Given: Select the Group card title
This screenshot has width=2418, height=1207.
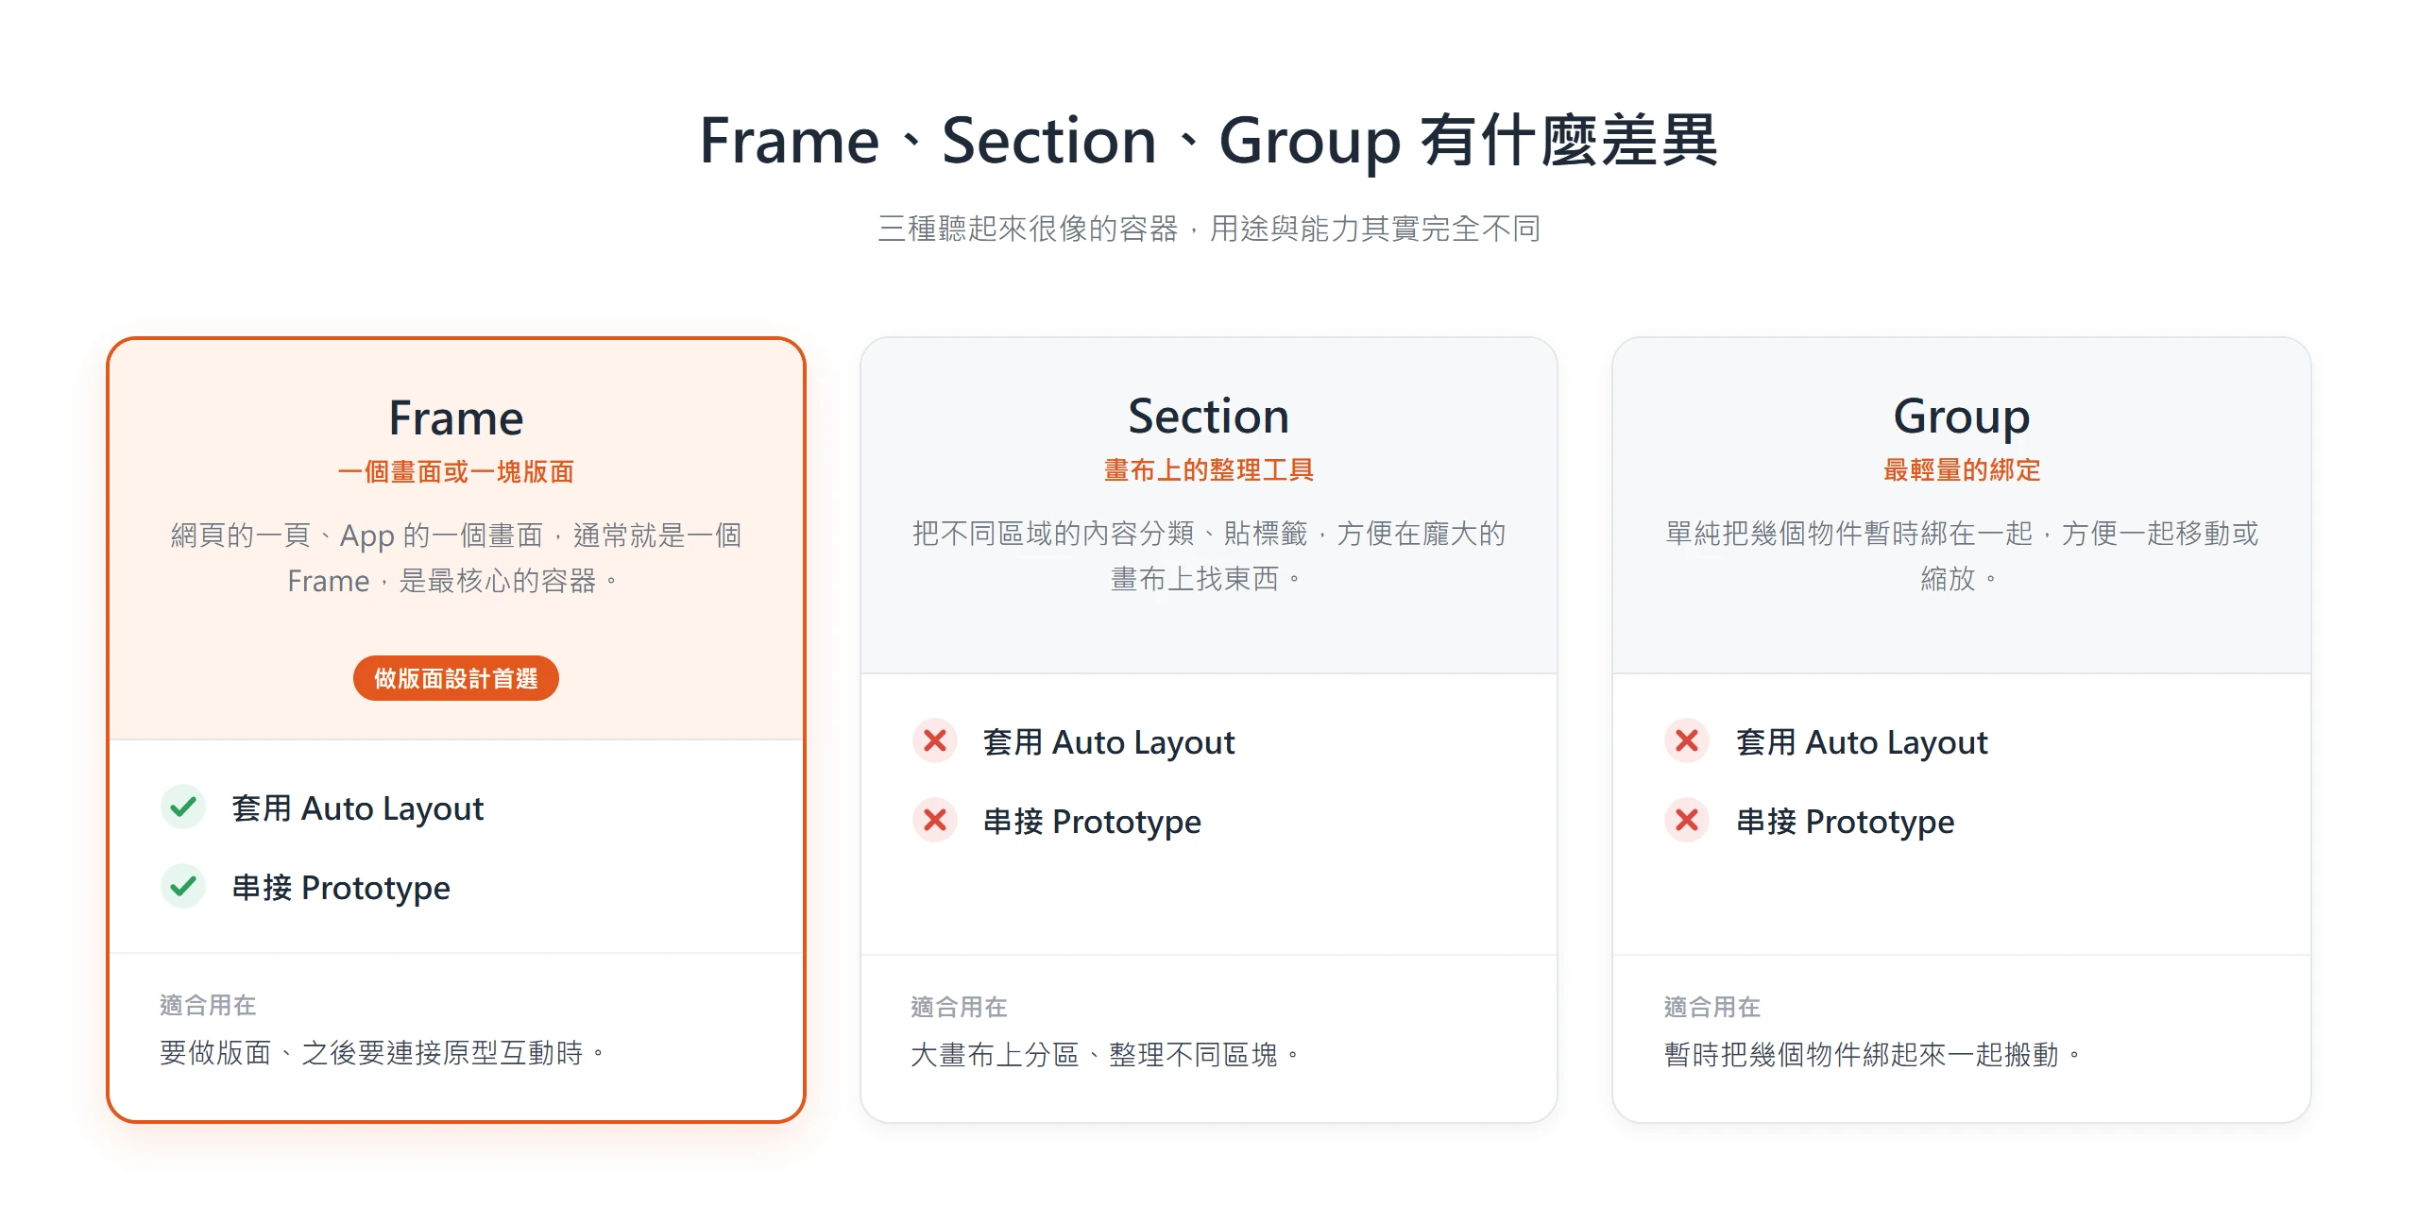Looking at the screenshot, I should coord(1962,416).
